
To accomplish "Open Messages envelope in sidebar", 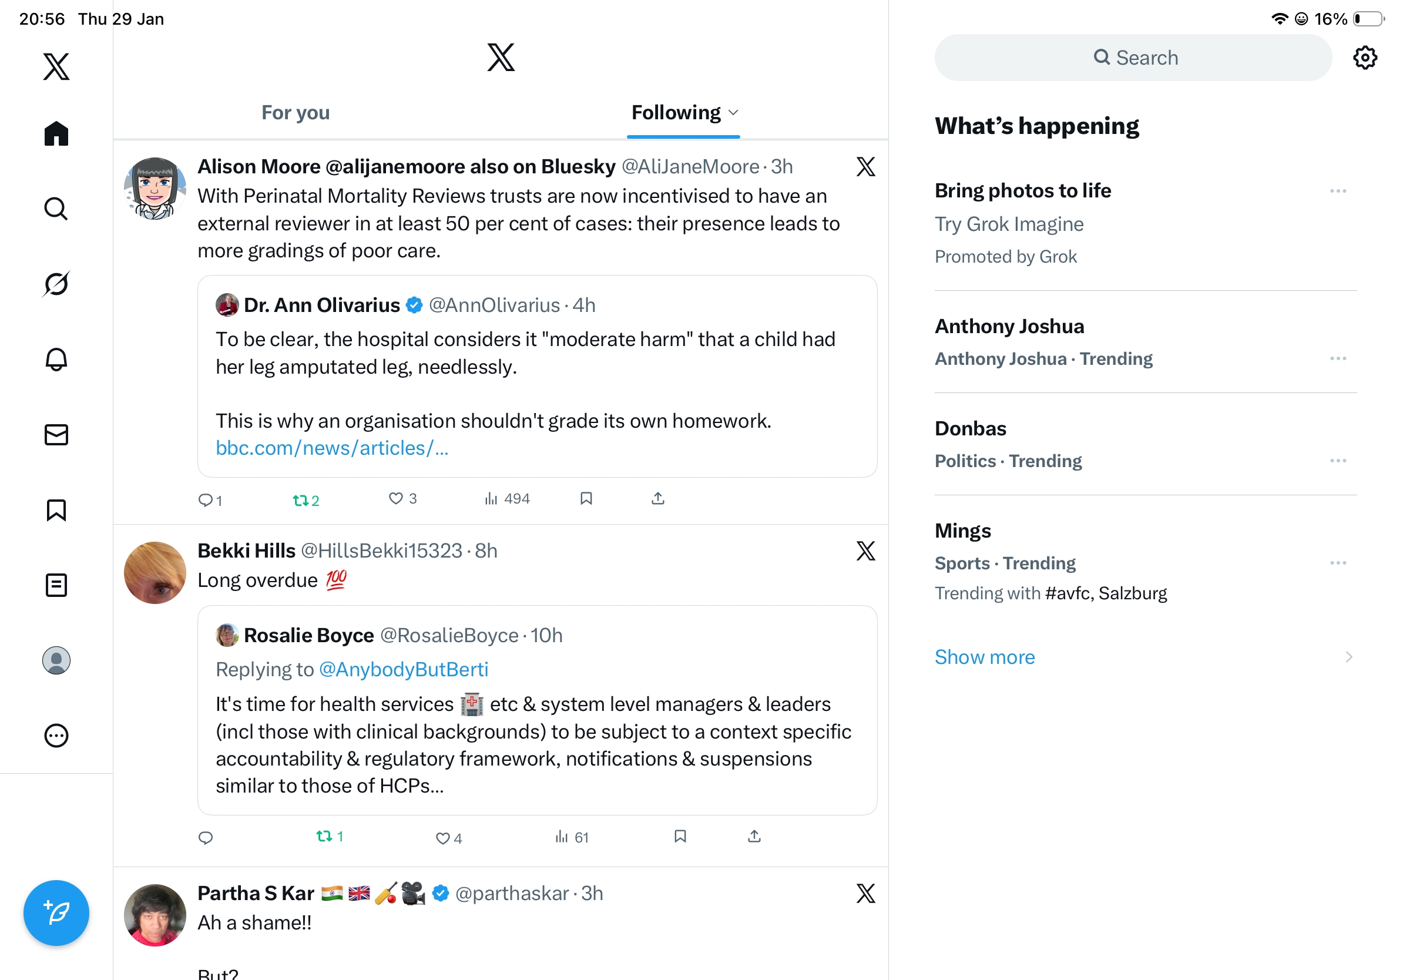I will tap(56, 434).
